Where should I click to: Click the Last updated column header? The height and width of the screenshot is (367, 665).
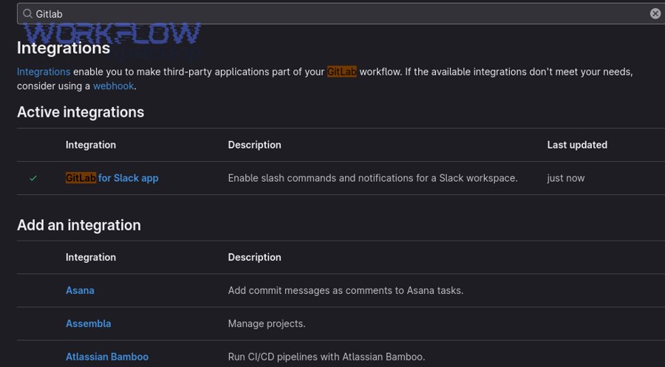(x=577, y=145)
